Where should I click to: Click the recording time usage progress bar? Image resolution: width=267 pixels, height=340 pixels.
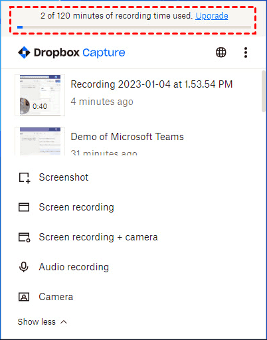point(134,27)
